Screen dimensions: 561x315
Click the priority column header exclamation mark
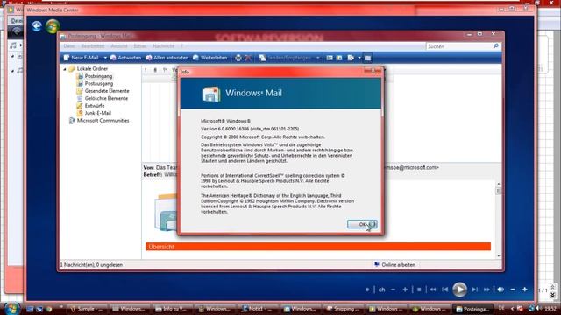146,70
